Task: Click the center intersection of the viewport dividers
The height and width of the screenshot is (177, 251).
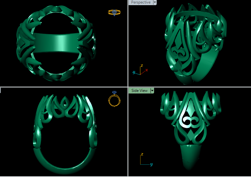Action: coord(128,87)
